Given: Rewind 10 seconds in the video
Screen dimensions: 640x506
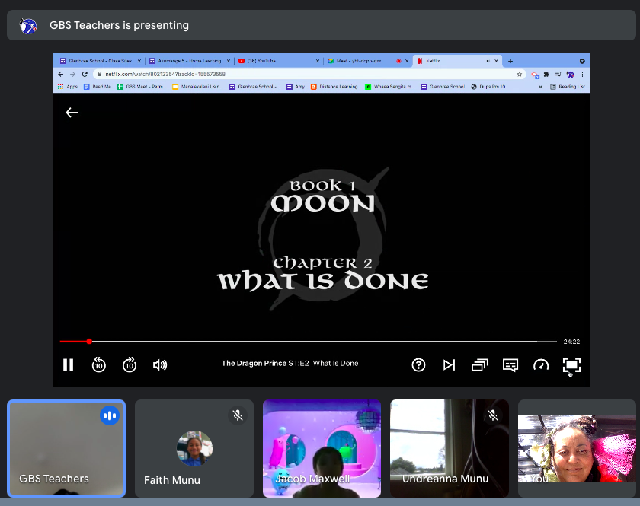Looking at the screenshot, I should (x=99, y=365).
